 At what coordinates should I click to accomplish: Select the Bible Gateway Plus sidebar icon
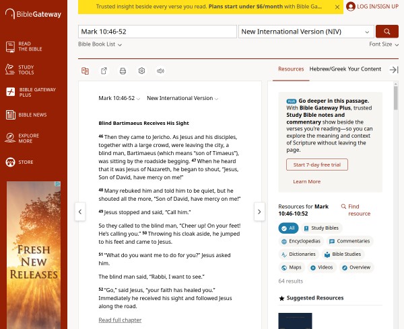[x=10, y=92]
